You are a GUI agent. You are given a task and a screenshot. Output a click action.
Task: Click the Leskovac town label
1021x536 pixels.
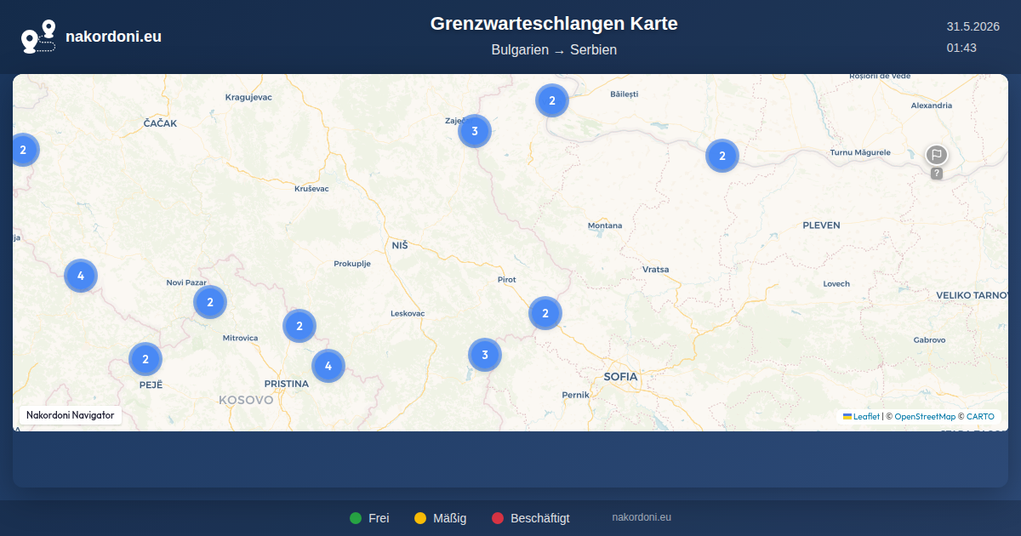pyautogui.click(x=408, y=313)
